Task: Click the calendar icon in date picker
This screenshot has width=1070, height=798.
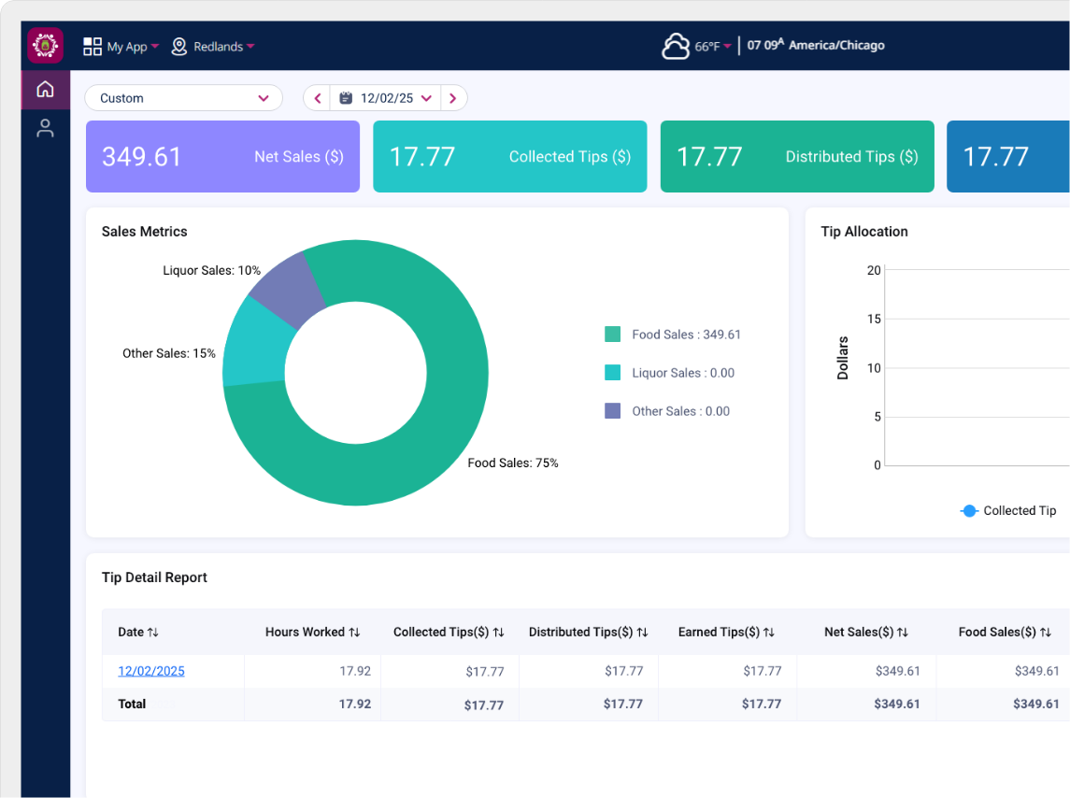Action: [x=346, y=98]
